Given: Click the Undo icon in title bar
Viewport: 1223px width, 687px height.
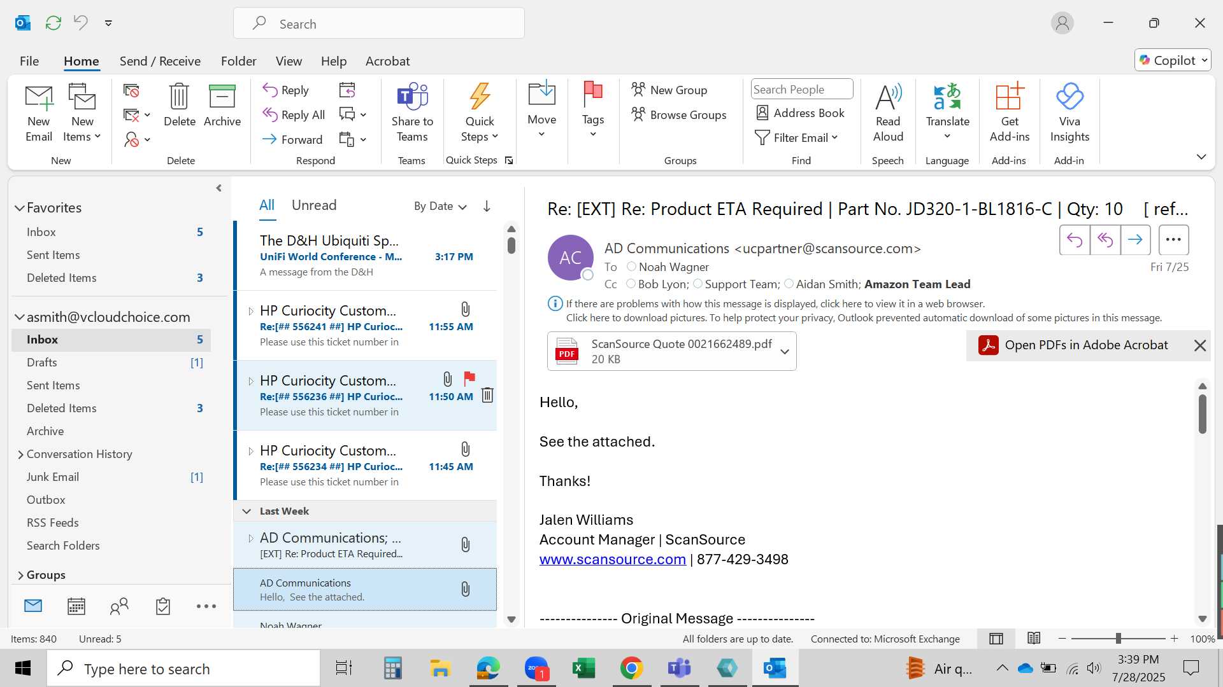Looking at the screenshot, I should [80, 22].
